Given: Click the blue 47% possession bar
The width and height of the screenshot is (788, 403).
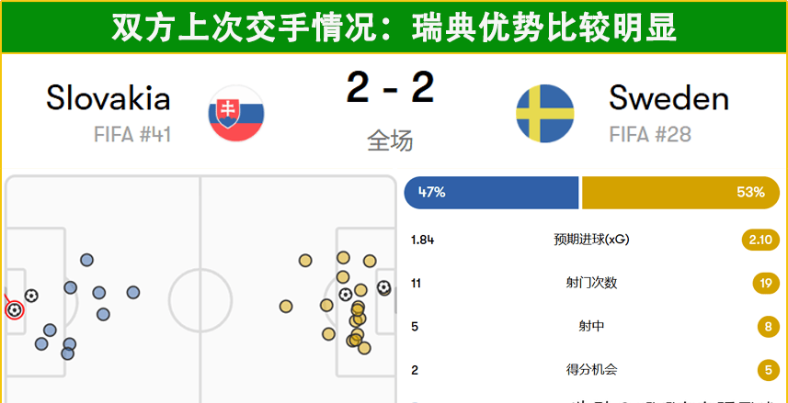Looking at the screenshot, I should (491, 193).
